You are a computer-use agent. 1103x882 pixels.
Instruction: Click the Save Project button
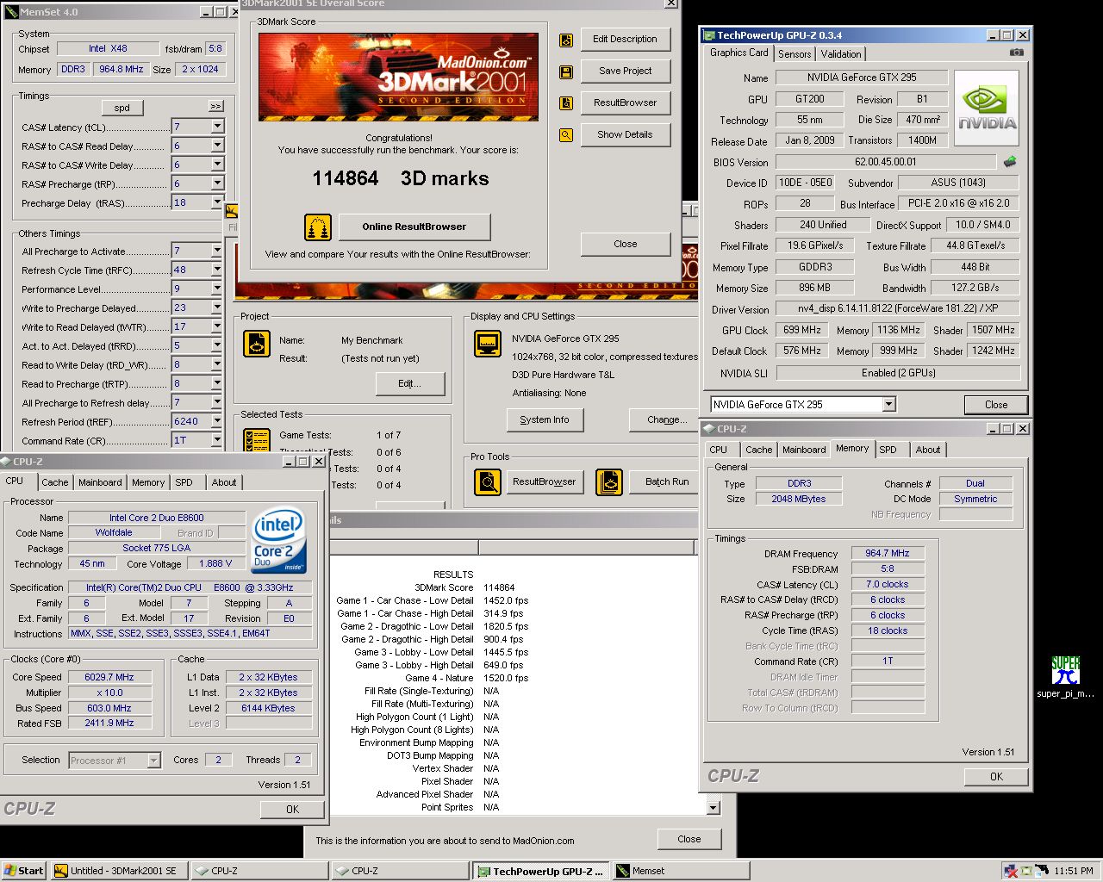tap(625, 71)
